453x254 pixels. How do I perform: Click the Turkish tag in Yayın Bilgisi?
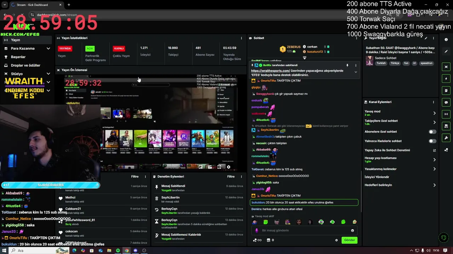[381, 63]
